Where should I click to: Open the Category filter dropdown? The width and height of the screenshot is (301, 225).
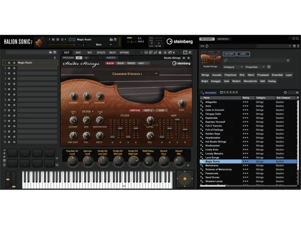click(233, 66)
